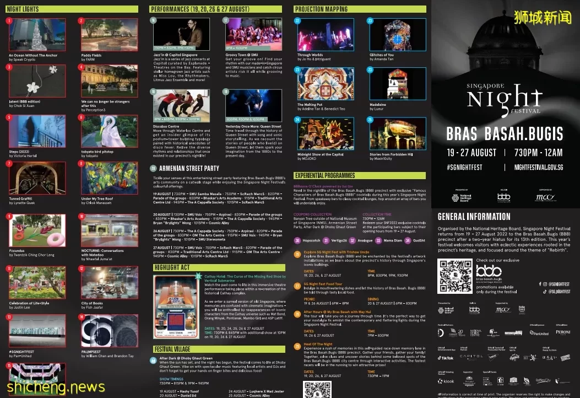This screenshot has height=398, width=580.
Task: Open the Capitol official partner logo
Action: pos(471,357)
